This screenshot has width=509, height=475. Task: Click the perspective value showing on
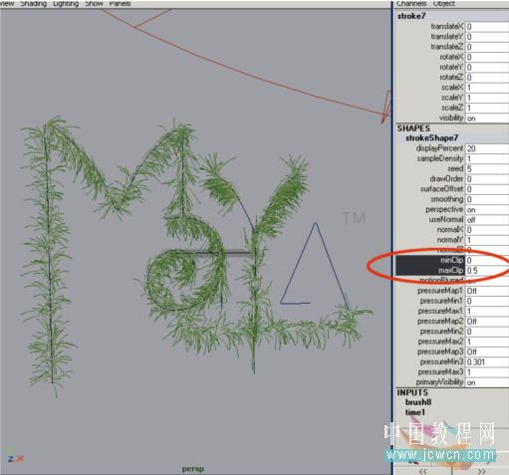487,209
